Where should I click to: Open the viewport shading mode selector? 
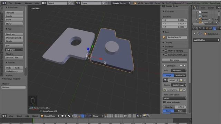tap(64, 116)
